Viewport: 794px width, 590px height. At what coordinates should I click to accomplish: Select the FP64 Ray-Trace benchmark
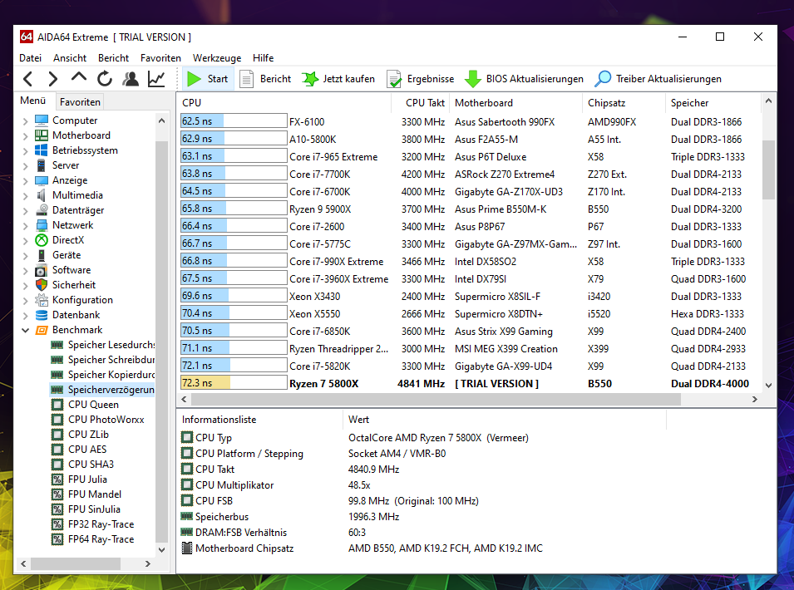click(x=92, y=539)
